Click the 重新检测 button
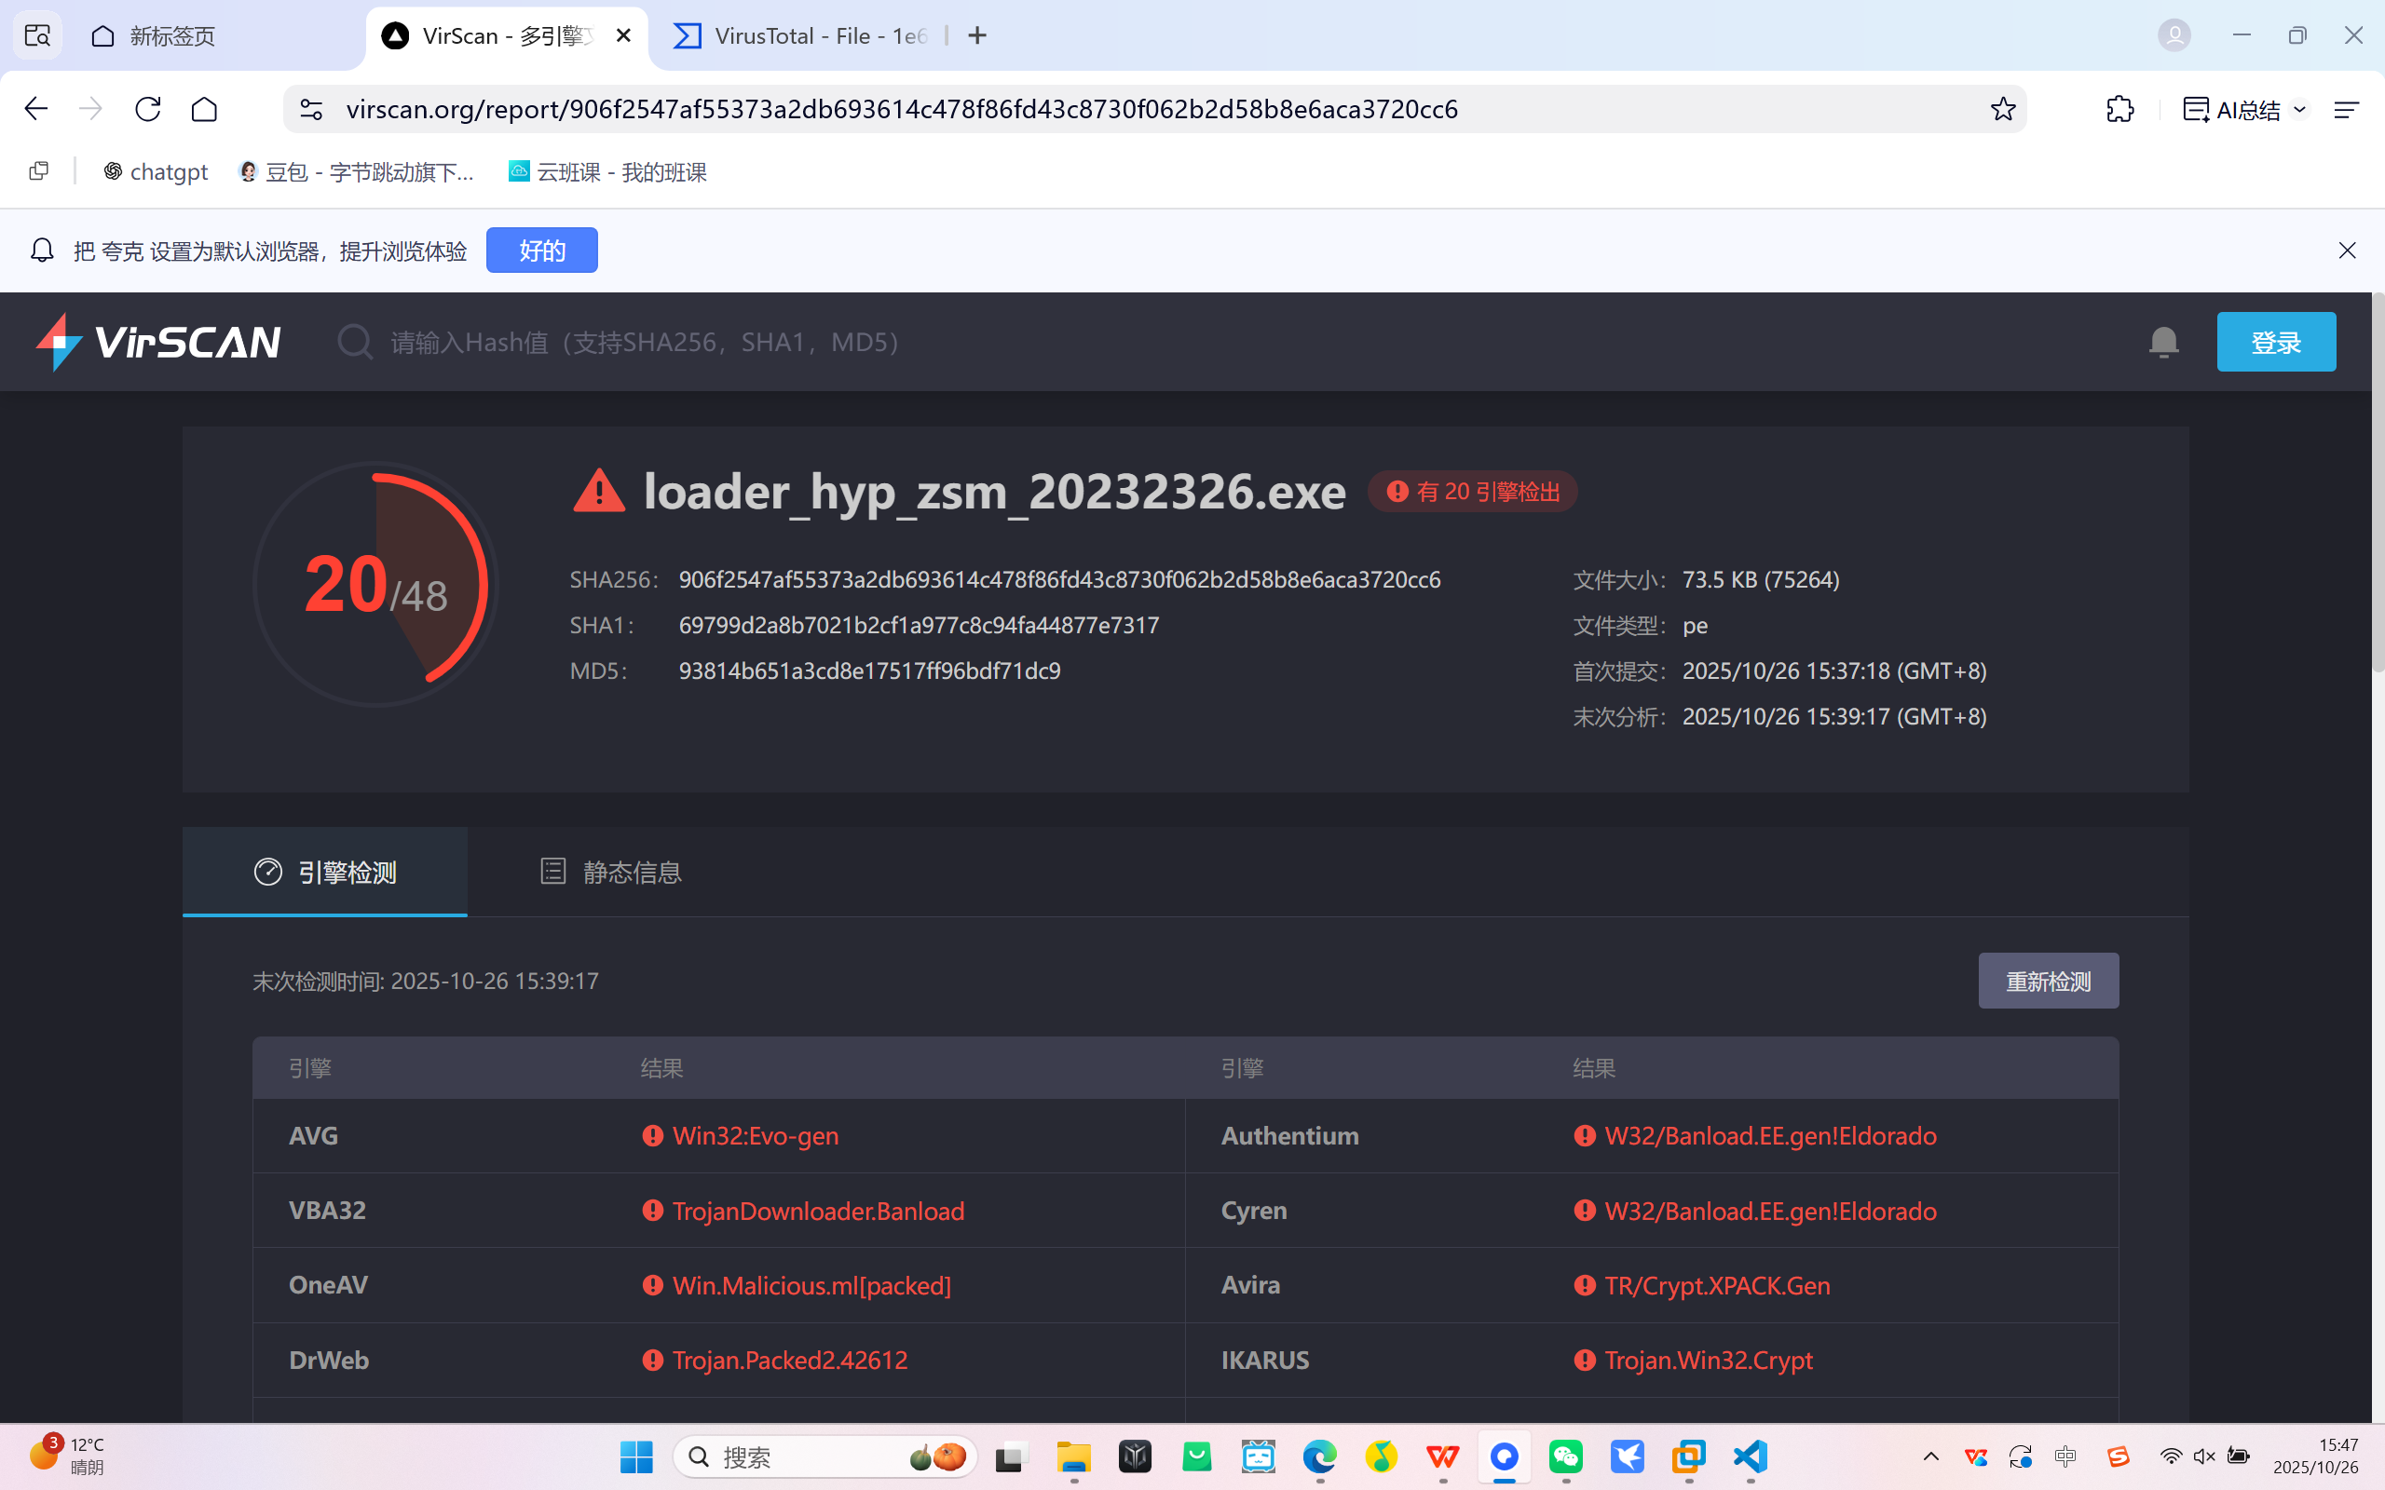Viewport: 2385px width, 1490px height. (x=2048, y=981)
